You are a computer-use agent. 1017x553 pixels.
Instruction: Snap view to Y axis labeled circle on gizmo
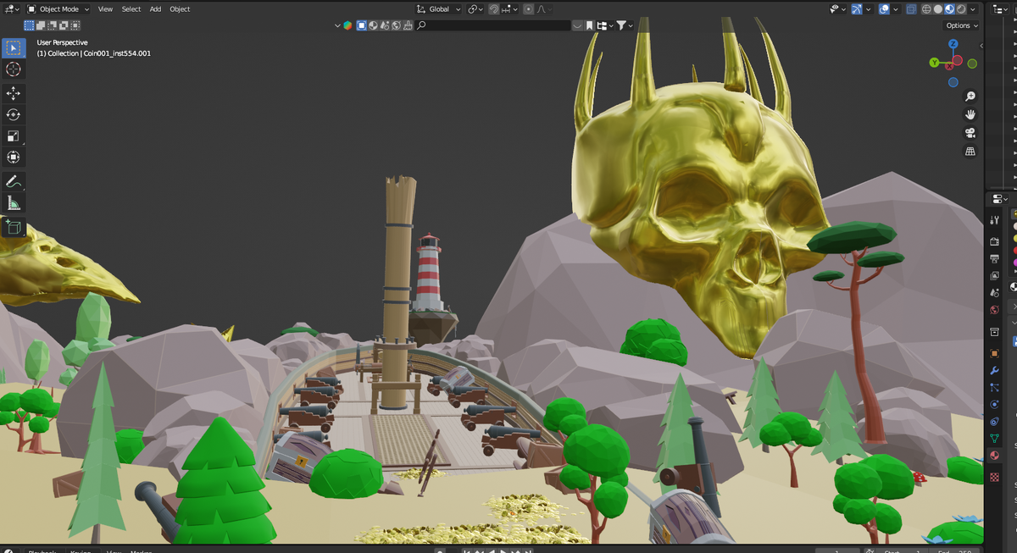point(934,63)
